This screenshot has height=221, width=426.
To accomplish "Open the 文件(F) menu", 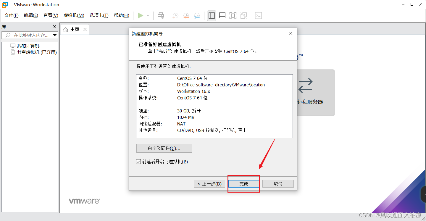I will [12, 15].
